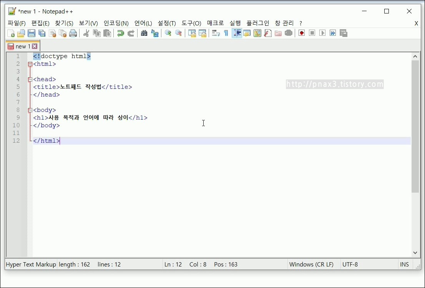The image size is (425, 288).
Task: Click the Zoom In magnifier icon
Action: 168,33
